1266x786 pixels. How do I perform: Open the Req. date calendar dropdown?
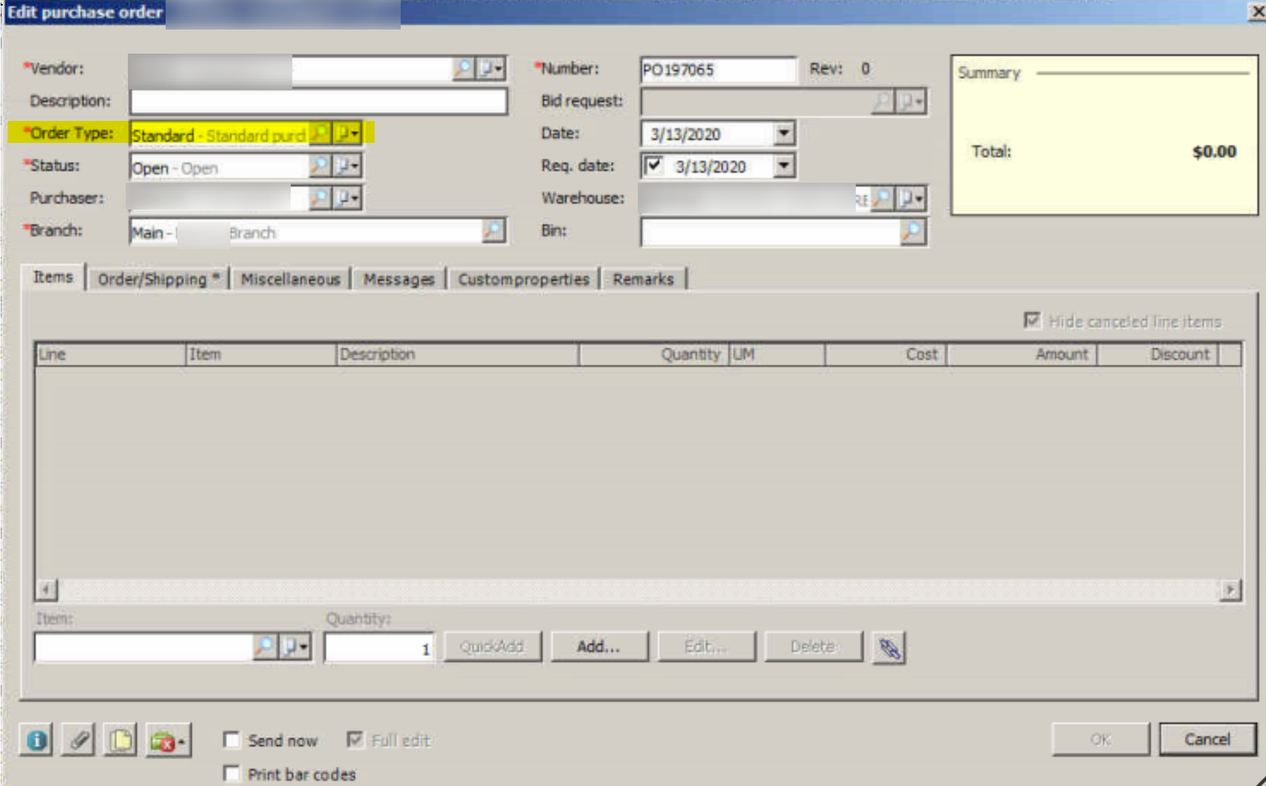click(784, 166)
